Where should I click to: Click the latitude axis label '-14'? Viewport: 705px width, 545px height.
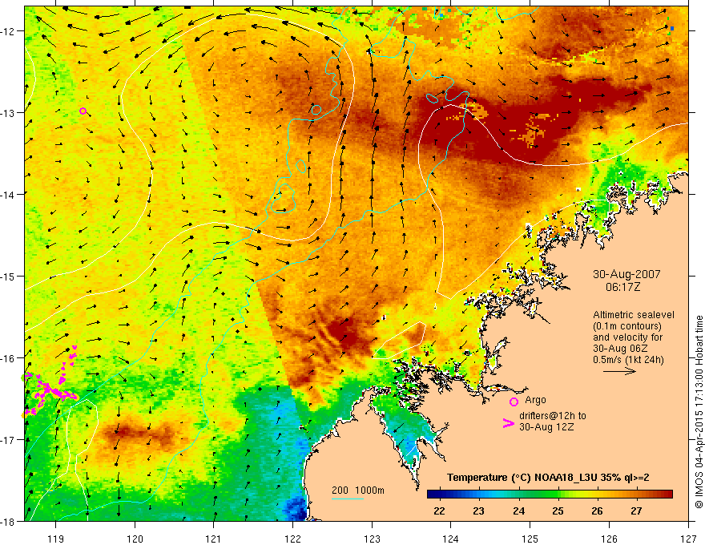8,195
